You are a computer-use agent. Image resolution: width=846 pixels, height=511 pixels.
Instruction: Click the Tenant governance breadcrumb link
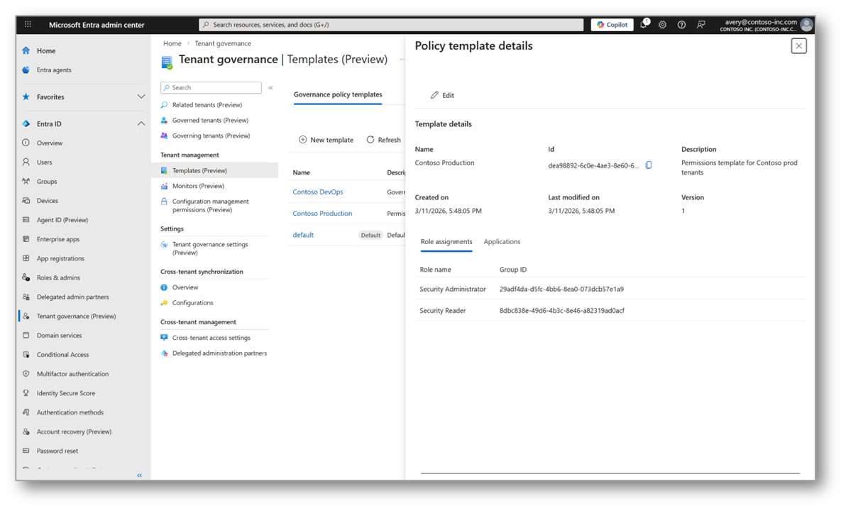click(223, 44)
